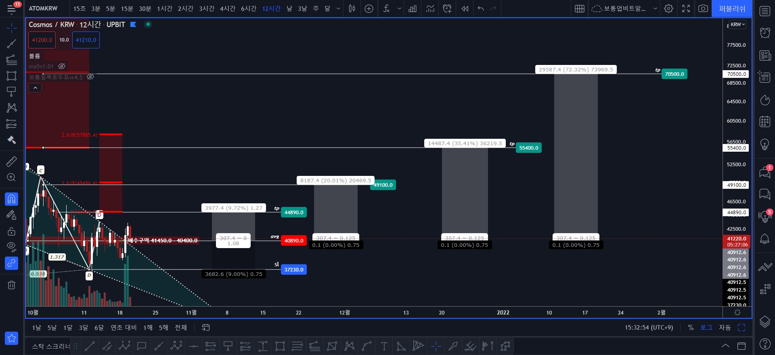
Task: Open indicators fx menu
Action: pos(386,8)
